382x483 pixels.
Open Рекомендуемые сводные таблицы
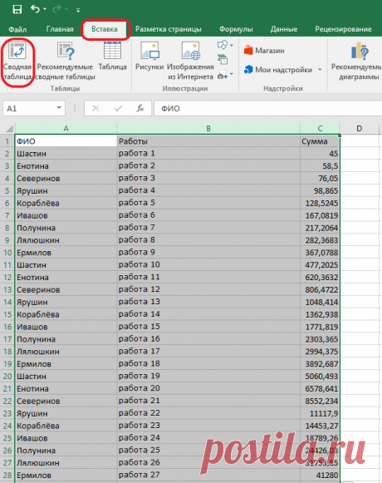click(x=65, y=61)
